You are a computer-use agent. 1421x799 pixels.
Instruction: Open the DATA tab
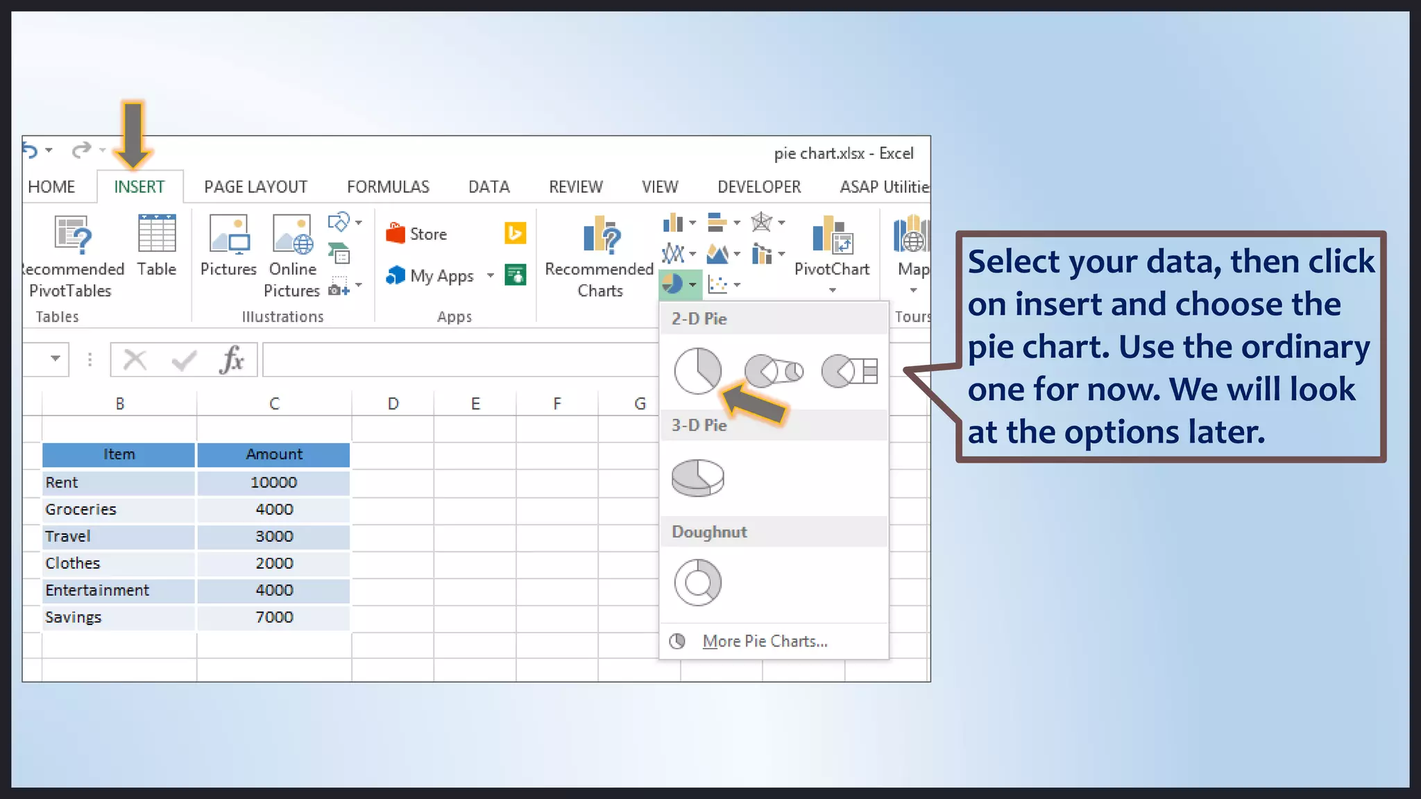(488, 187)
